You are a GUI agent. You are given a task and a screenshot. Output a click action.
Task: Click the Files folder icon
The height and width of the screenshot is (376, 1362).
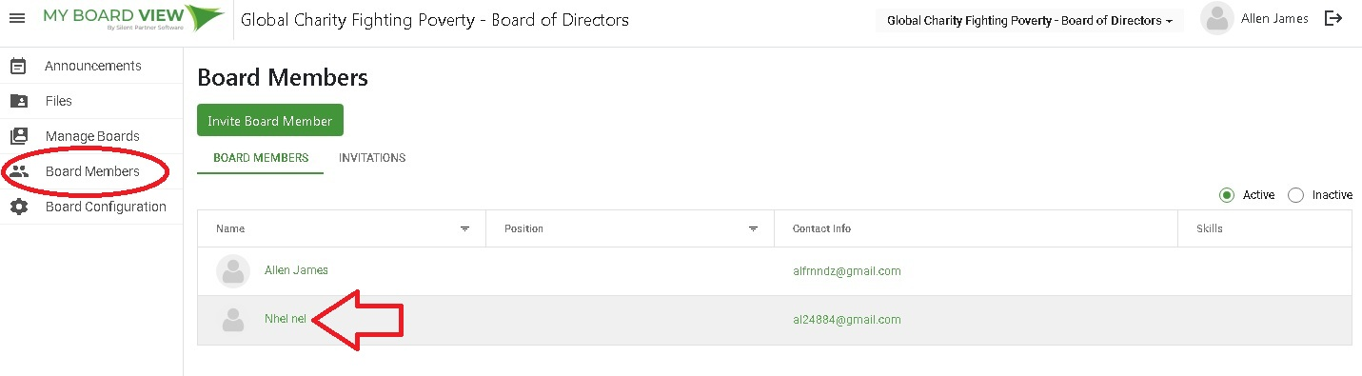(18, 101)
